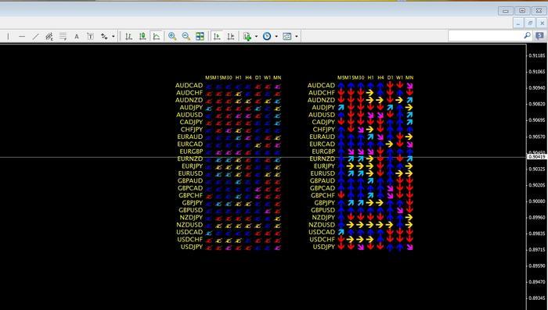Zoom in on the chart
The width and height of the screenshot is (548, 310).
172,36
